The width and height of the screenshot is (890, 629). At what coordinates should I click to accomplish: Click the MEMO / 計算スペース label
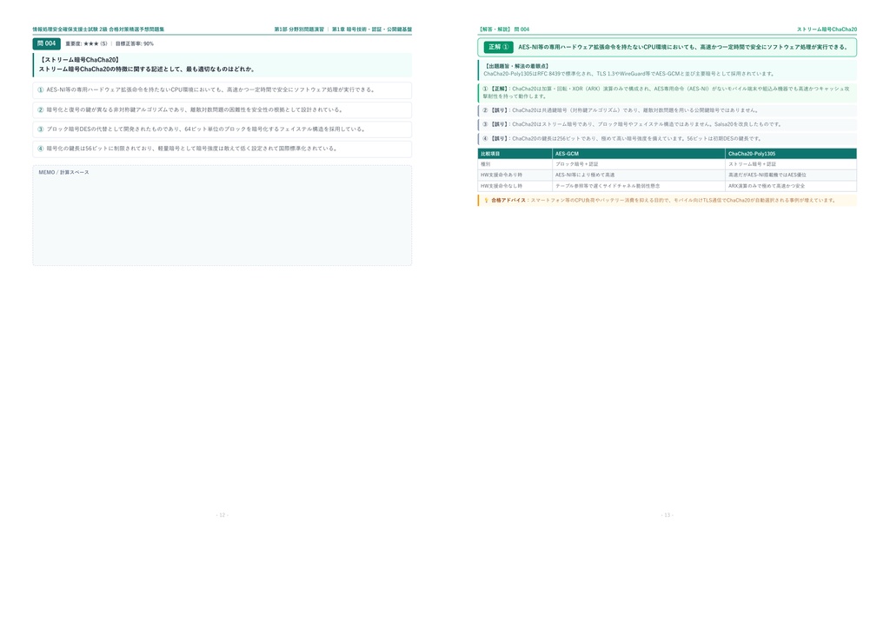pyautogui.click(x=63, y=172)
